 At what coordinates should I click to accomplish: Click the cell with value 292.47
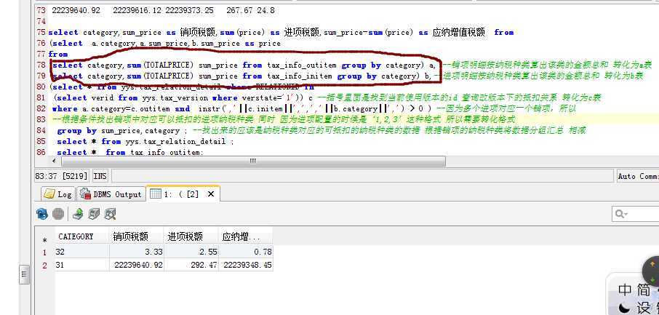(x=191, y=265)
